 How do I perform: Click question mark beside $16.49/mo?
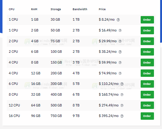click(x=120, y=31)
